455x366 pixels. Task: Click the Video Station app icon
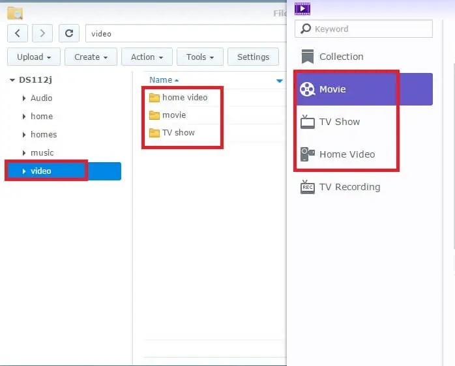(302, 9)
